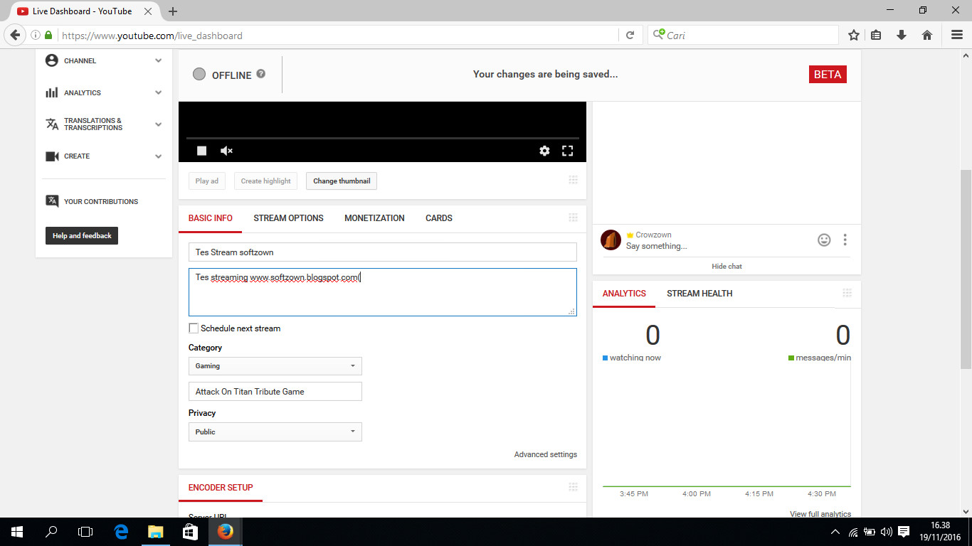Show bookmarks list icon in the Firefox toolbar
The image size is (972, 546).
click(x=877, y=35)
